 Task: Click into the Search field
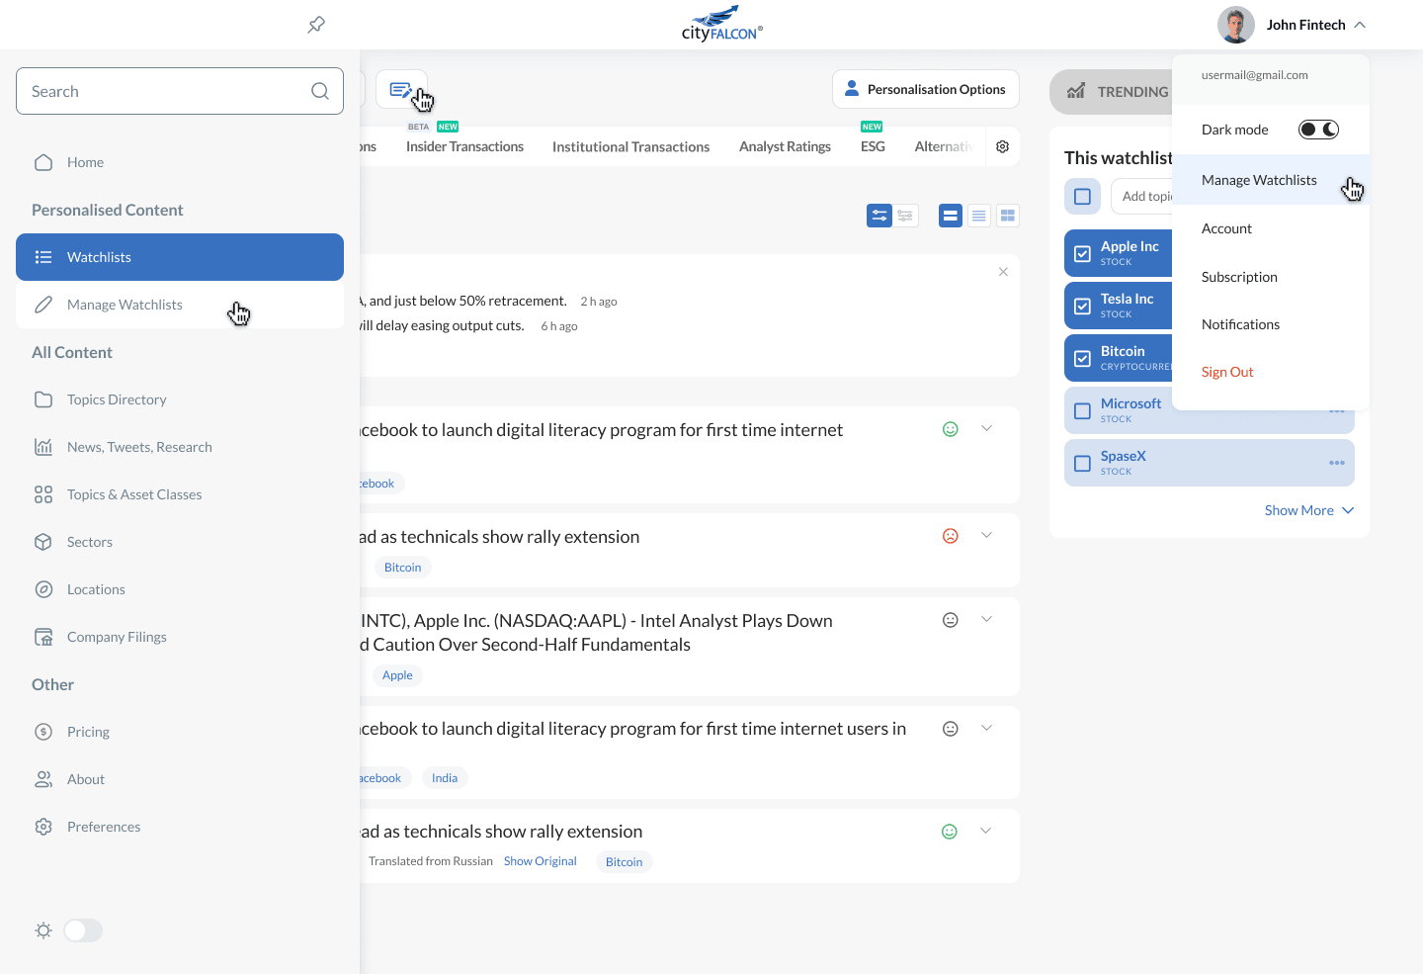pos(180,91)
